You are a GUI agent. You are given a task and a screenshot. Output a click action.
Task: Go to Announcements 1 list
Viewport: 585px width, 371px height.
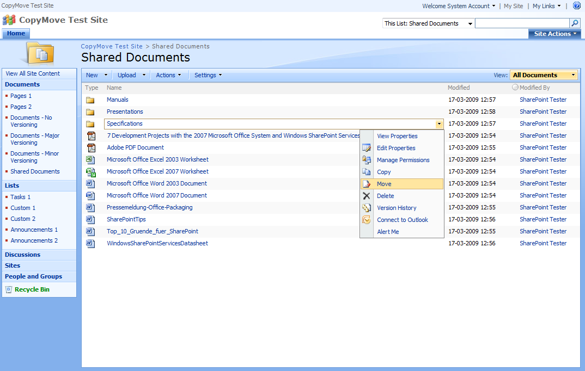(x=34, y=230)
